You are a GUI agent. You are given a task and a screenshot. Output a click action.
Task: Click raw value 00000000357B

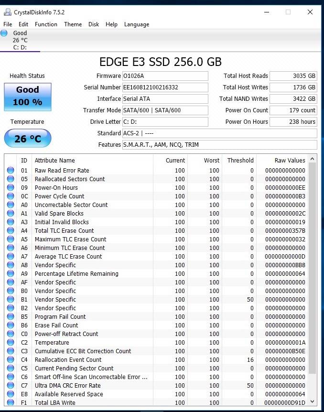[x=285, y=230]
